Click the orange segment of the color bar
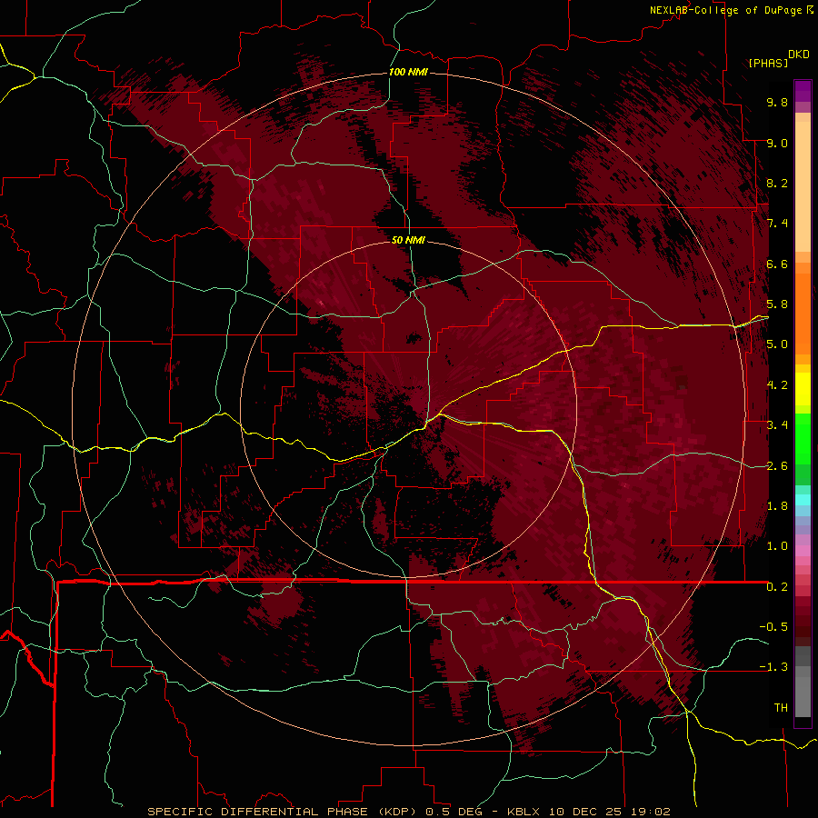818x818 pixels. tap(803, 313)
